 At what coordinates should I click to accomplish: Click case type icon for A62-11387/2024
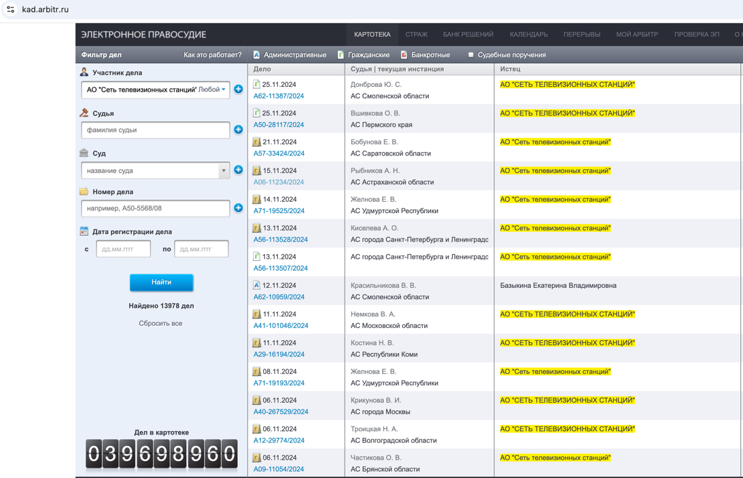point(256,84)
